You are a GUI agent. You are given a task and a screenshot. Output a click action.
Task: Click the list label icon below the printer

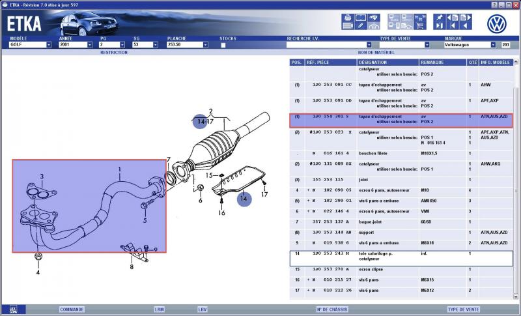[x=348, y=26]
